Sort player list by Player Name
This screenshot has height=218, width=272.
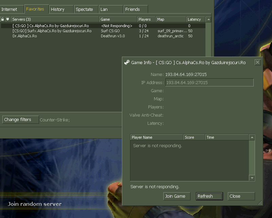pyautogui.click(x=157, y=137)
